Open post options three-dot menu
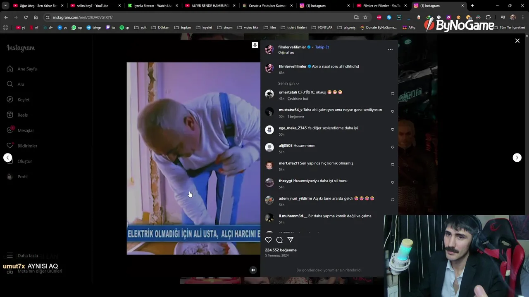 (x=390, y=49)
